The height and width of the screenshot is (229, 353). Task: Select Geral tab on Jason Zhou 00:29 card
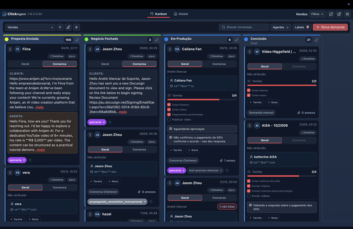[x=105, y=64]
